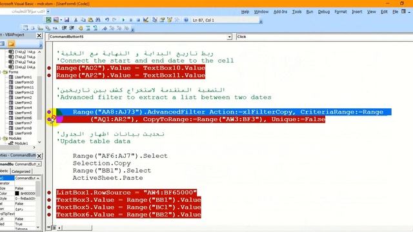413x232 pixels.
Task: Open the Properties object combo box dropdown
Action: point(39,164)
